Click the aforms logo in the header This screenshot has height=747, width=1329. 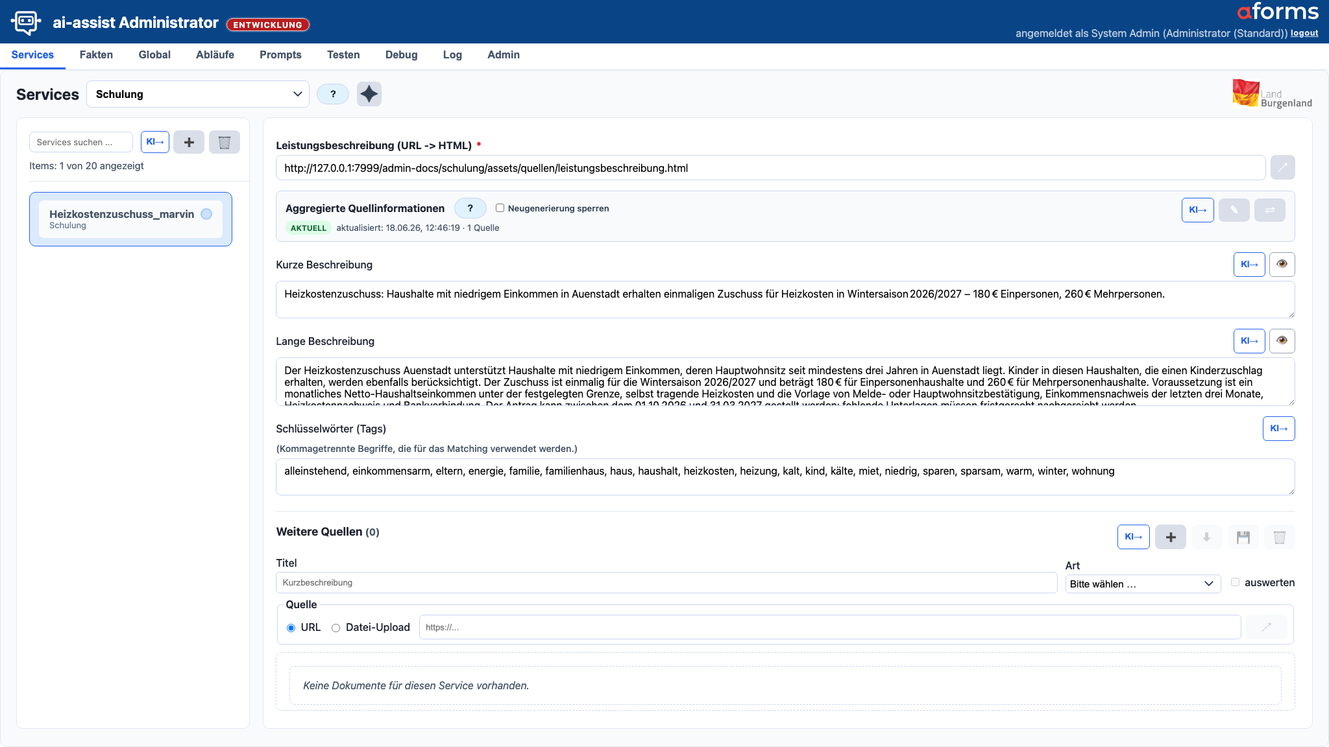pos(1278,12)
